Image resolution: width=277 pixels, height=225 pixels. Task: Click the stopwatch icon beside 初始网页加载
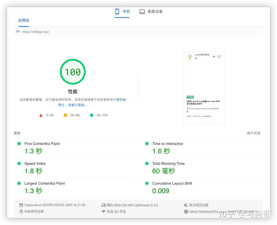point(21,211)
